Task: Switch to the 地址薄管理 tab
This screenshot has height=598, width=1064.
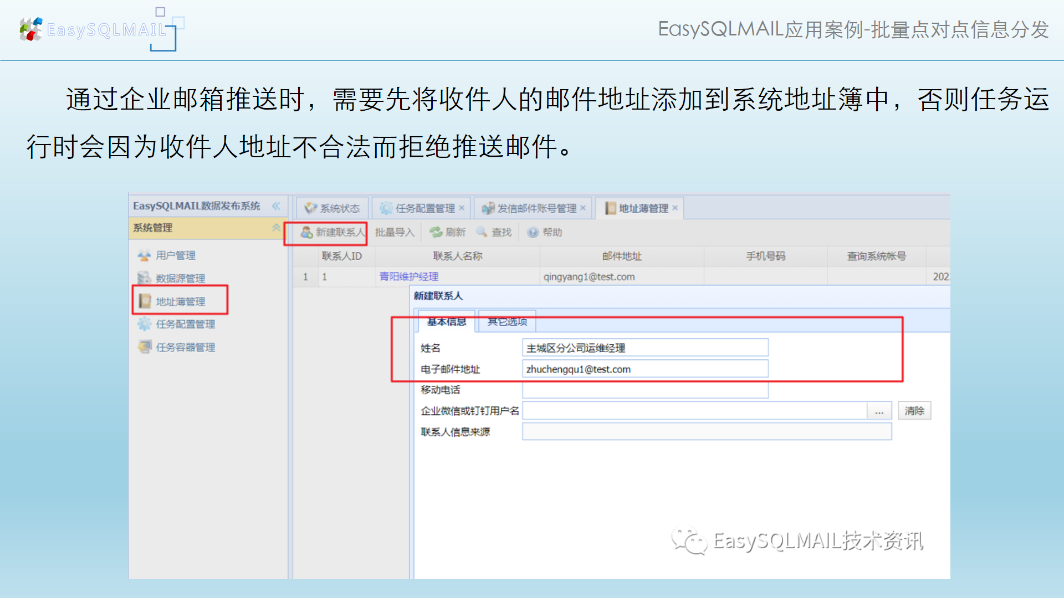Action: pos(640,208)
